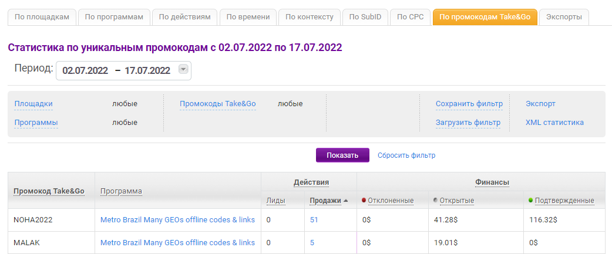Screen dimensions: 612x254
Task: Switch to the Экспорты tab
Action: tap(564, 17)
